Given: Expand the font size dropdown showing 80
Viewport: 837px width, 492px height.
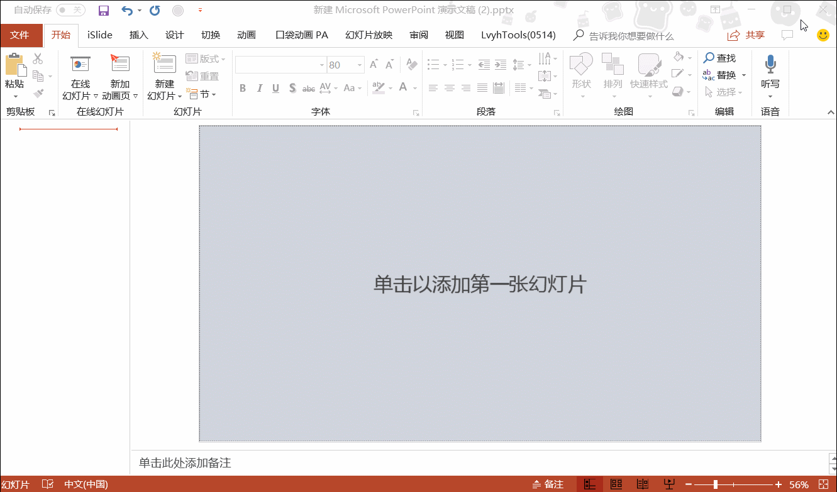Looking at the screenshot, I should tap(360, 65).
